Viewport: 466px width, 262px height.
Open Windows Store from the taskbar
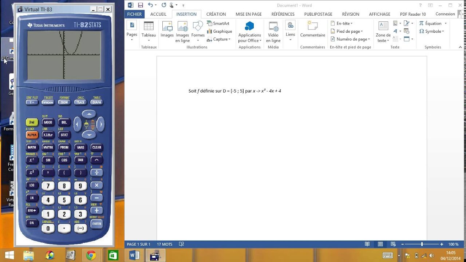[113, 255]
